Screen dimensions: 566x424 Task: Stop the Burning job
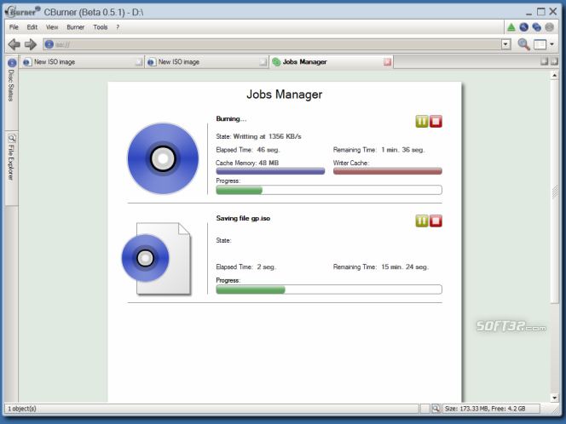[x=436, y=122]
